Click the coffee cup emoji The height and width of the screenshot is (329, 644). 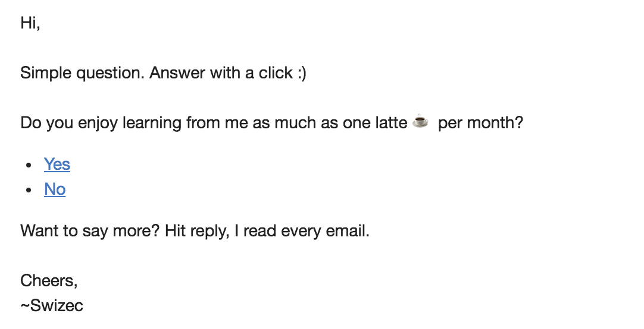[420, 121]
